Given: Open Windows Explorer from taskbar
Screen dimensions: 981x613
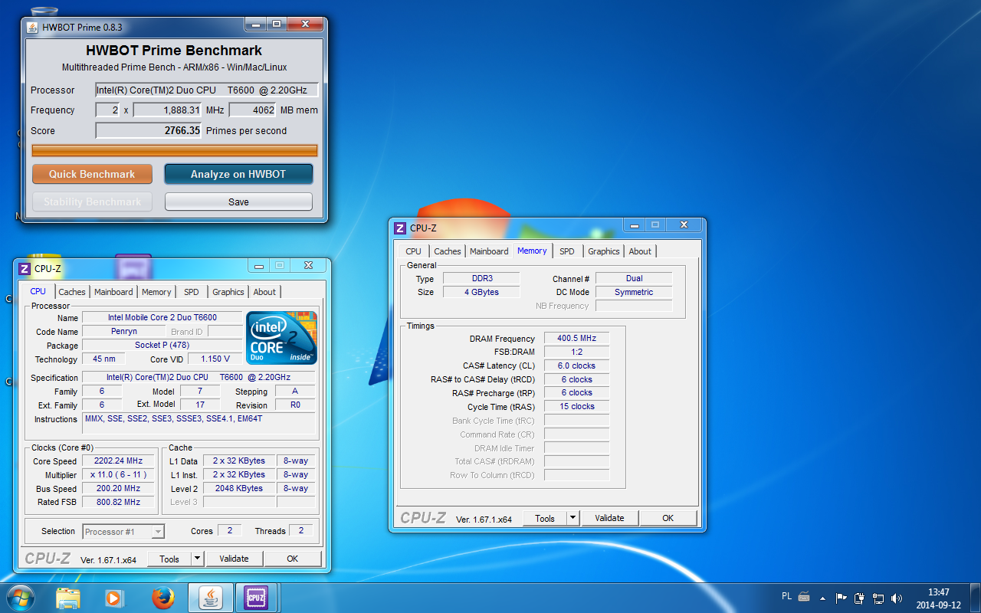Looking at the screenshot, I should [x=68, y=598].
